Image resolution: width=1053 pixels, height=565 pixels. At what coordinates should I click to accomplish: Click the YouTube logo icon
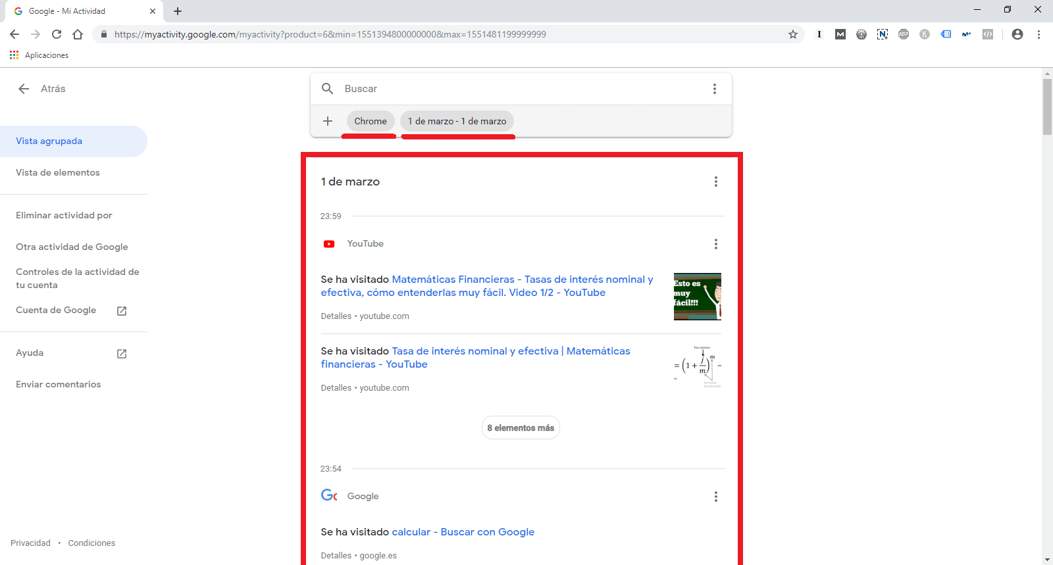point(329,244)
